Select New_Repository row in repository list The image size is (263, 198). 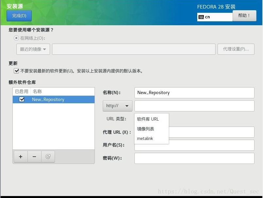(54, 99)
